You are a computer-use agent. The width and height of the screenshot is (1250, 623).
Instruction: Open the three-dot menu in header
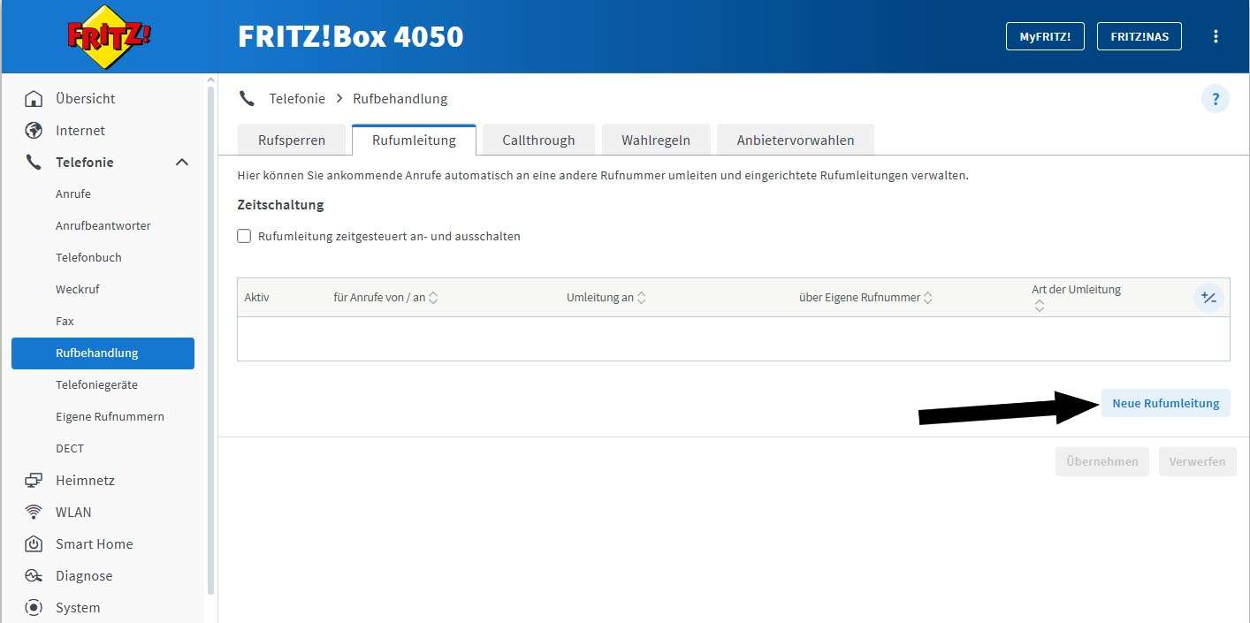click(1216, 36)
